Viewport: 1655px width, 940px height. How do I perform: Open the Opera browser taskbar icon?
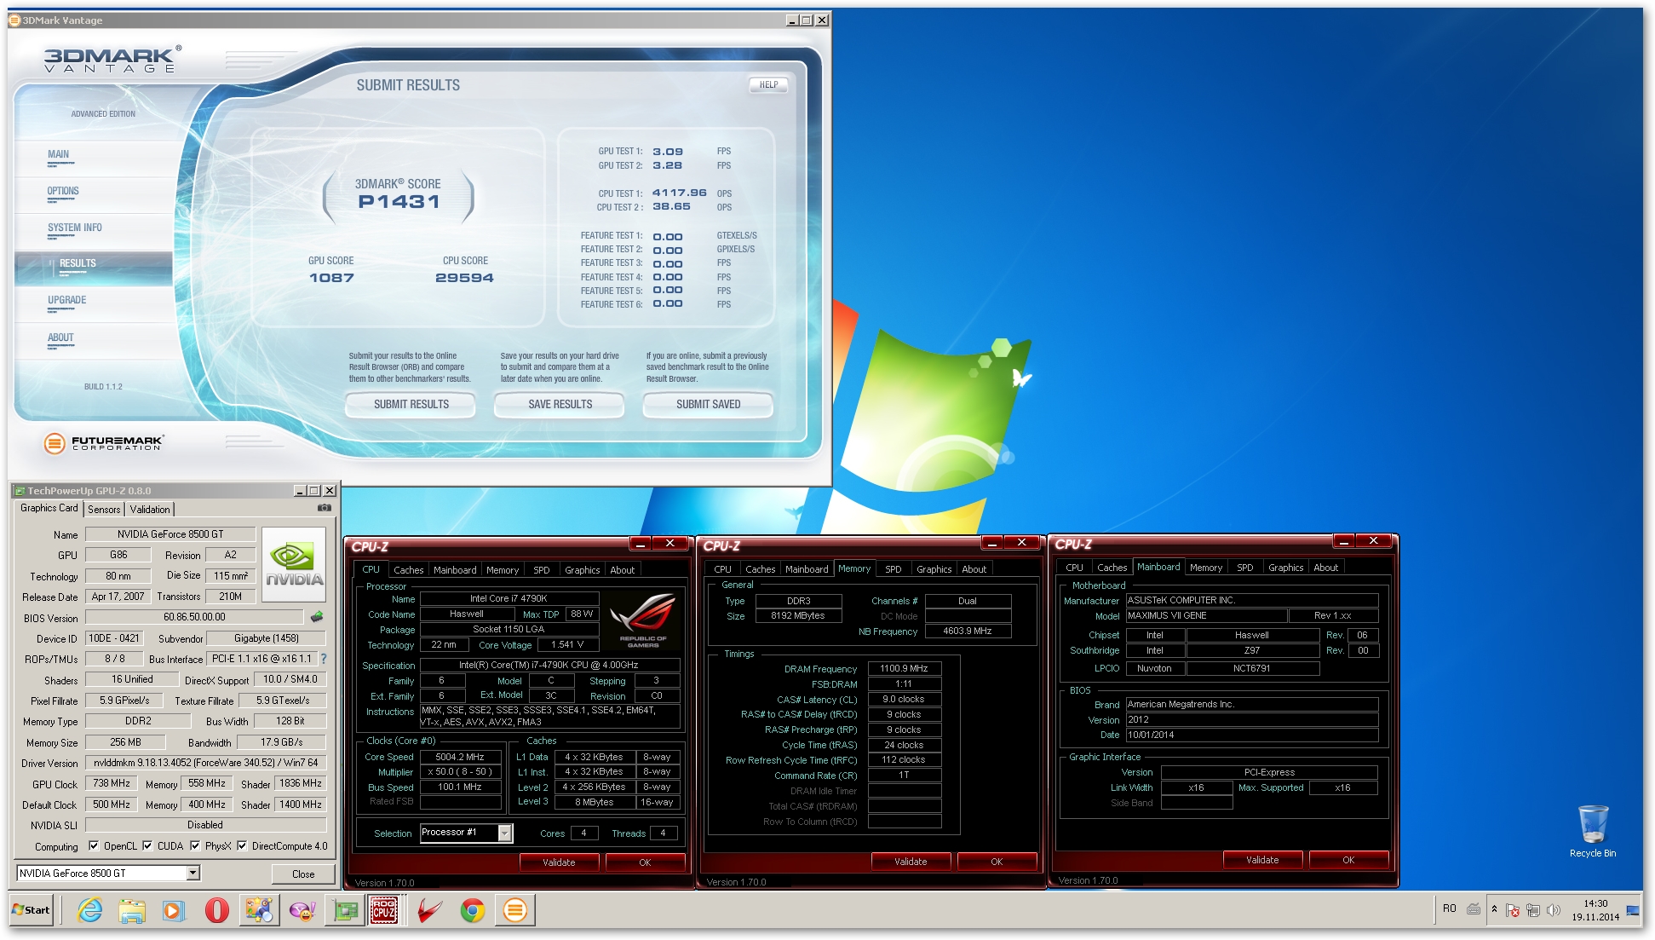(216, 910)
